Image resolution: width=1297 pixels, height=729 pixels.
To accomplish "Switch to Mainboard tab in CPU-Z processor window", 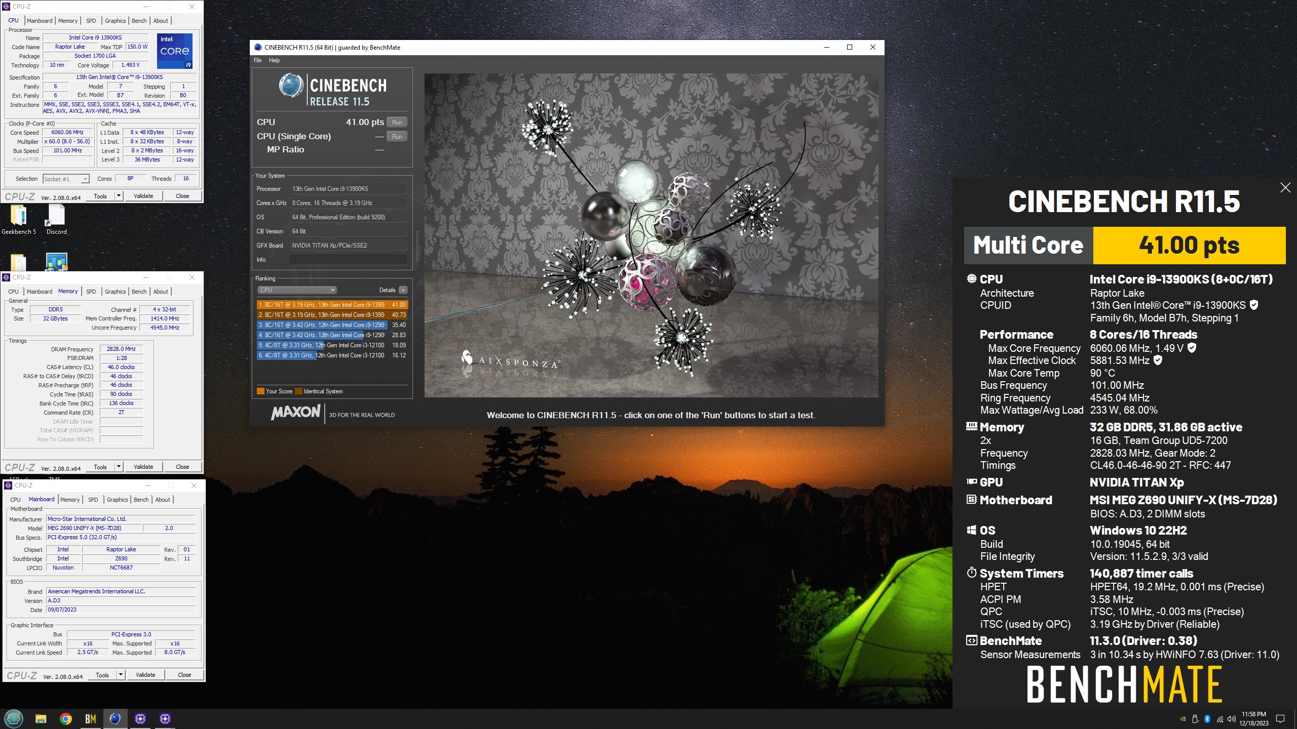I will [40, 21].
